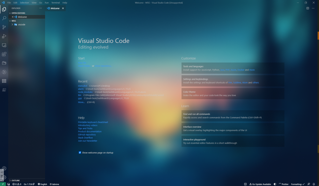Screen dimensions: 319x186
Task: Open the Explorer view in activity bar
Action: (x=4, y=9)
